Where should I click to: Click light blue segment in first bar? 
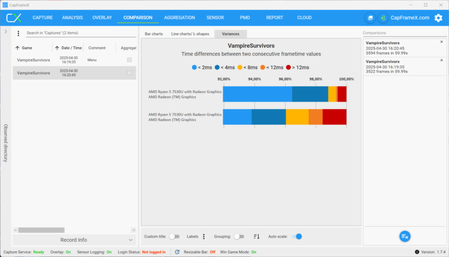click(258, 94)
